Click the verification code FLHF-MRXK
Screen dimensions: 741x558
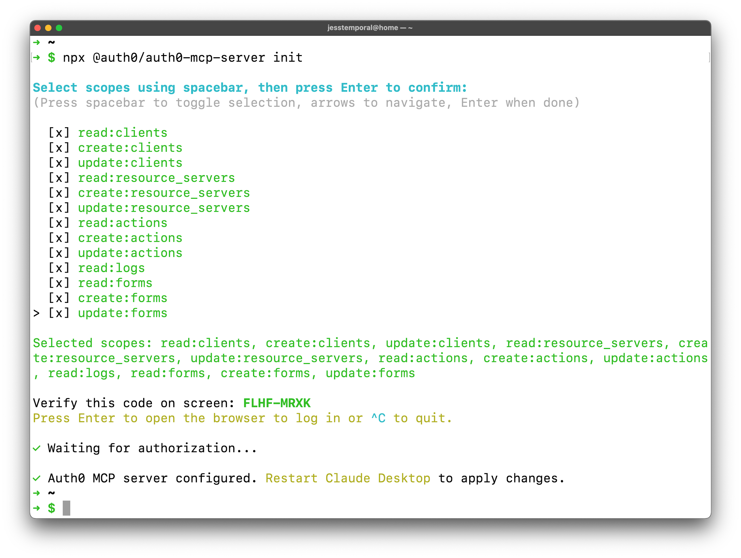pos(277,403)
